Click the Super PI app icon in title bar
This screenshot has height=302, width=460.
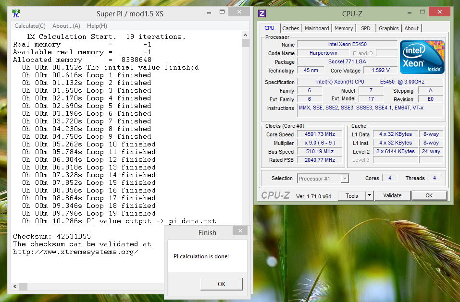16,13
